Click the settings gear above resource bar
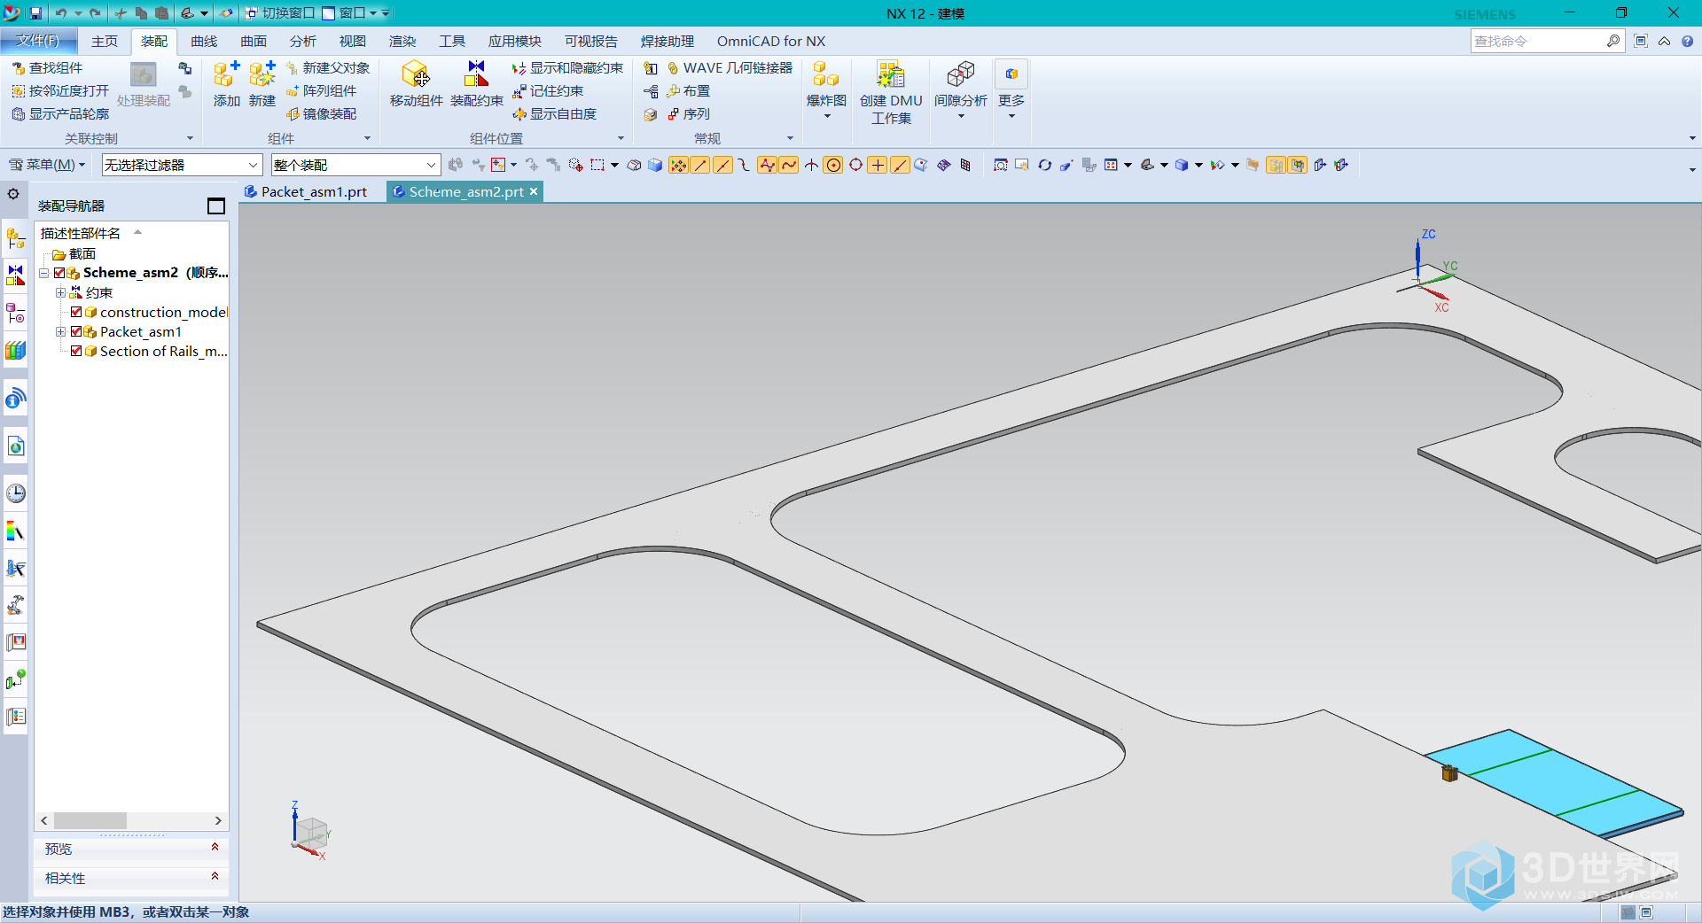 (13, 194)
